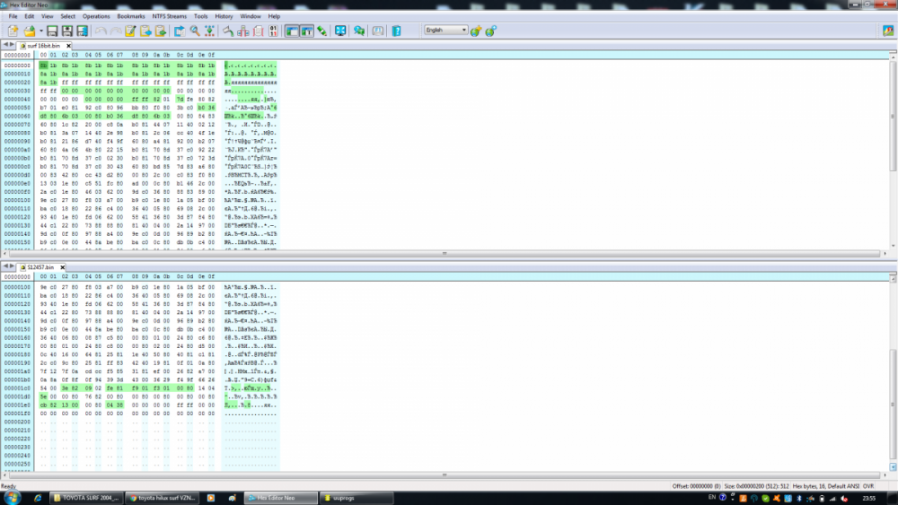The image size is (898, 505).
Task: Click the Undo arrow icon
Action: (101, 30)
